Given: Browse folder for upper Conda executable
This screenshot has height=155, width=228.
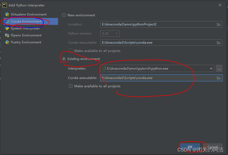Looking at the screenshot, I should click(219, 43).
